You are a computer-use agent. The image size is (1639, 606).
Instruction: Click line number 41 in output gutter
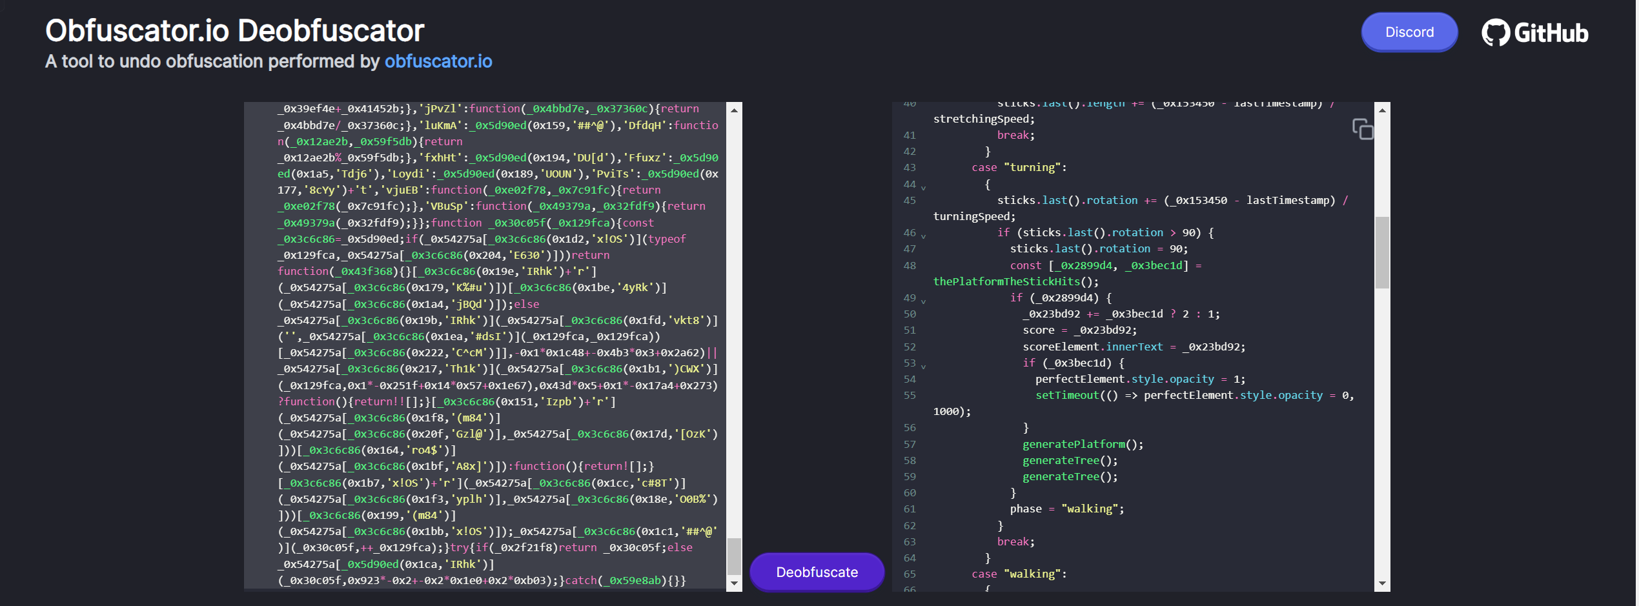pyautogui.click(x=910, y=135)
